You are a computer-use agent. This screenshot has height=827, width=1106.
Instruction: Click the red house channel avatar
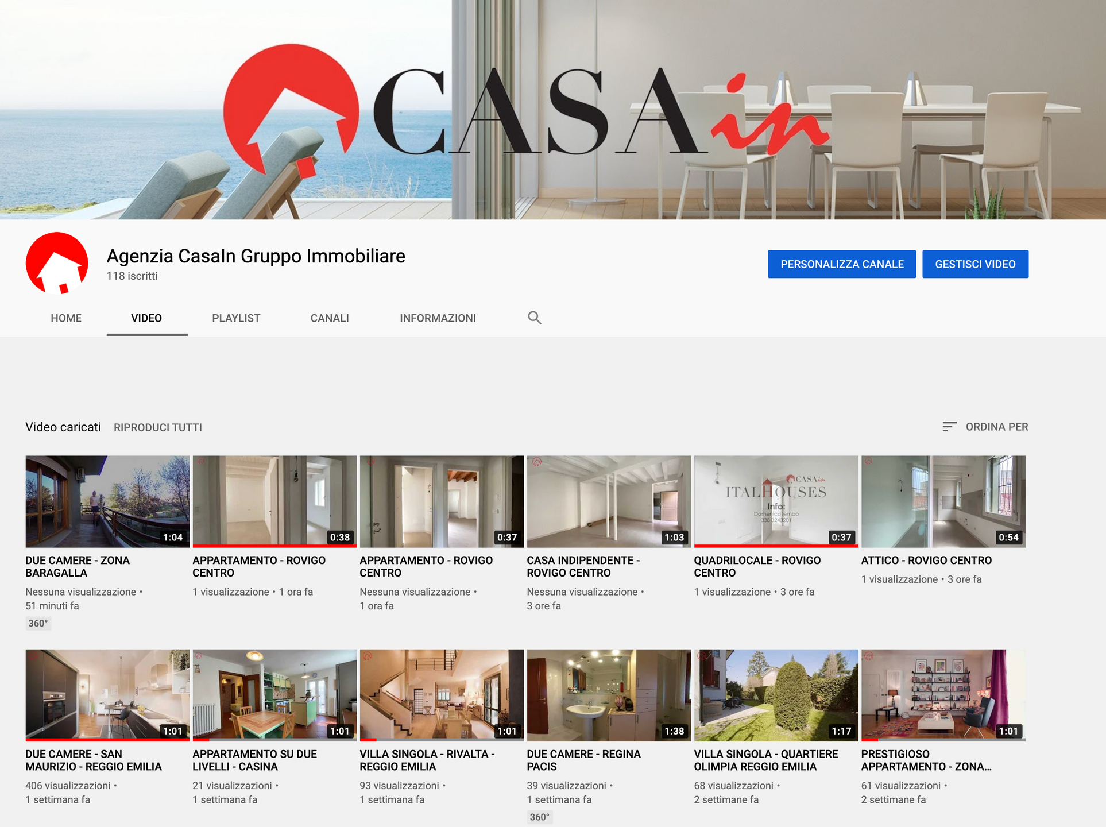coord(57,264)
